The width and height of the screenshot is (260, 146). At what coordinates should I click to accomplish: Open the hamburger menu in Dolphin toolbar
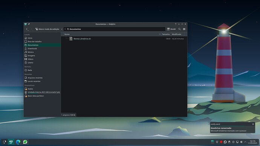click(x=184, y=29)
